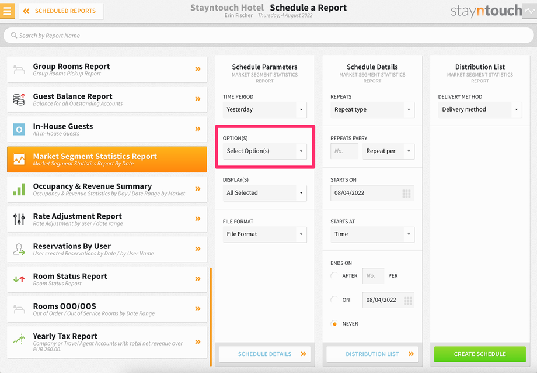Screen dimensions: 537x373
Task: Click the report list orange scrollbar
Action: (x=211, y=317)
